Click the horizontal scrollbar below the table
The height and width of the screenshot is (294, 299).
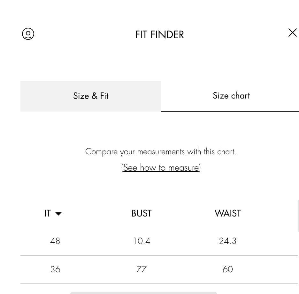143,293
